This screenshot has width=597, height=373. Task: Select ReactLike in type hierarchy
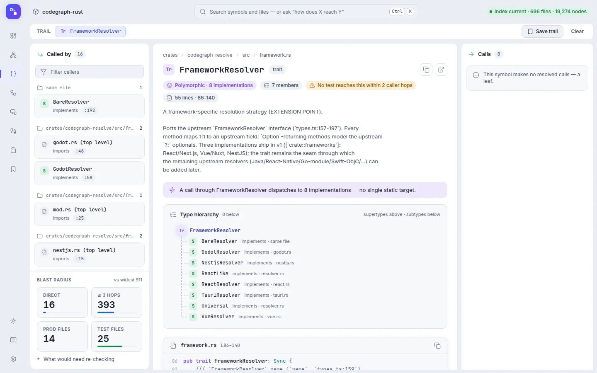pos(215,274)
